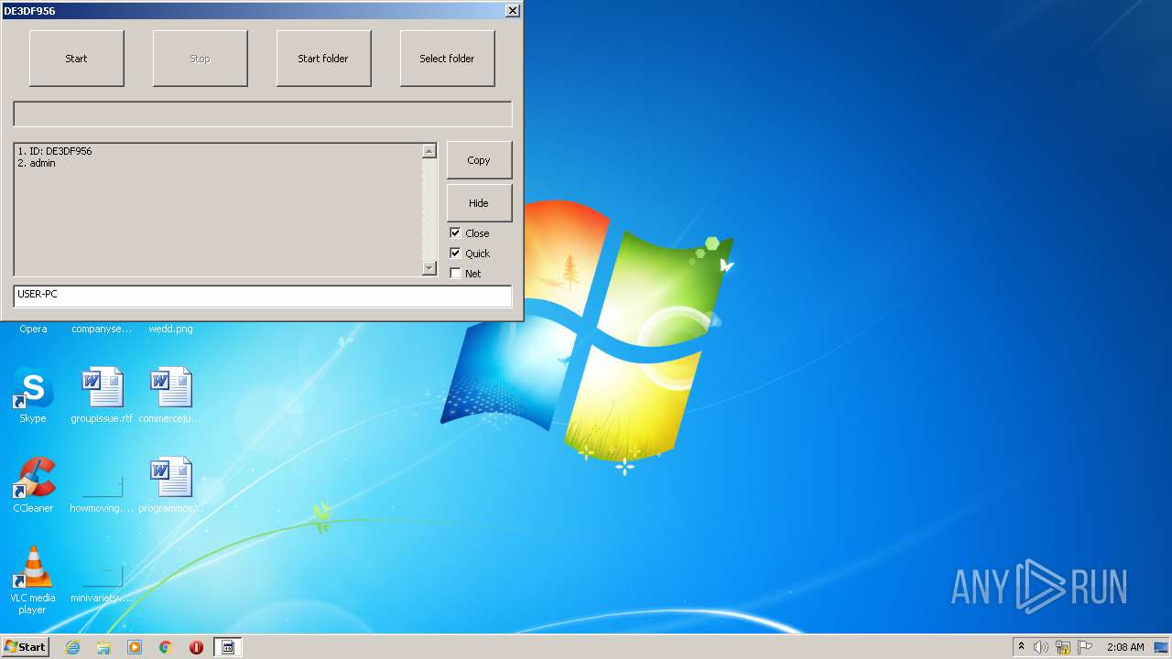Viewport: 1172px width, 659px height.
Task: Close the DE3DF956 window
Action: tap(513, 10)
